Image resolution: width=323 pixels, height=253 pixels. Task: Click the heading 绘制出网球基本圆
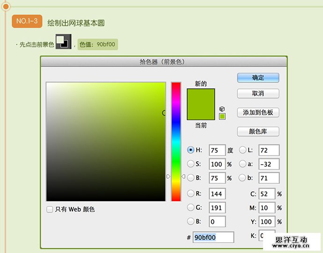click(76, 23)
